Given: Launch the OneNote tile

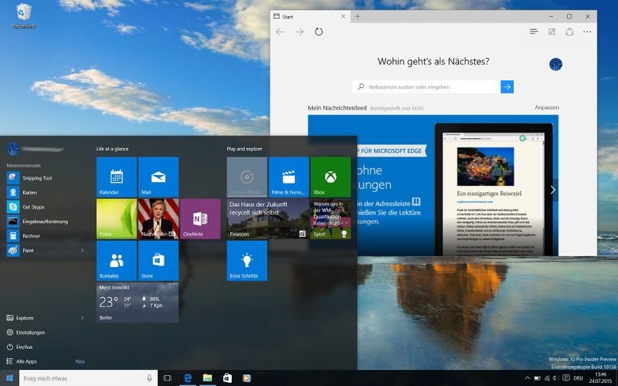Looking at the screenshot, I should point(200,218).
